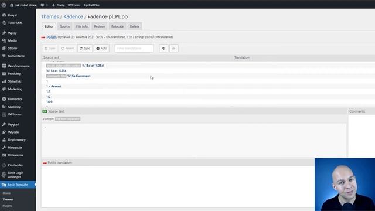Viewport: 375px width, 211px height.
Task: Switch to the Editor tab
Action: [x=49, y=26]
